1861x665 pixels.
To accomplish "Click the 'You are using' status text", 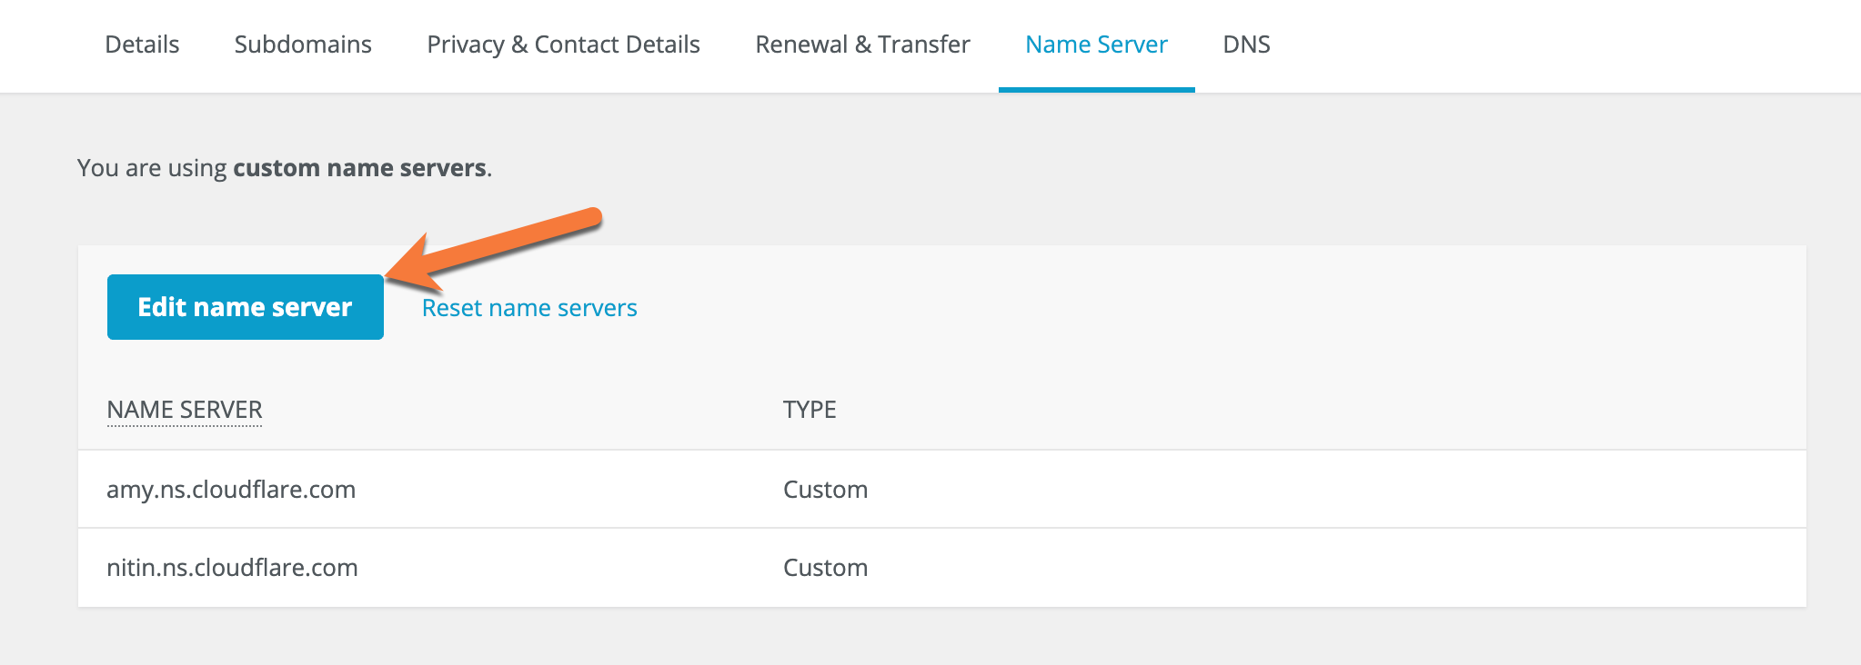I will click(x=152, y=168).
